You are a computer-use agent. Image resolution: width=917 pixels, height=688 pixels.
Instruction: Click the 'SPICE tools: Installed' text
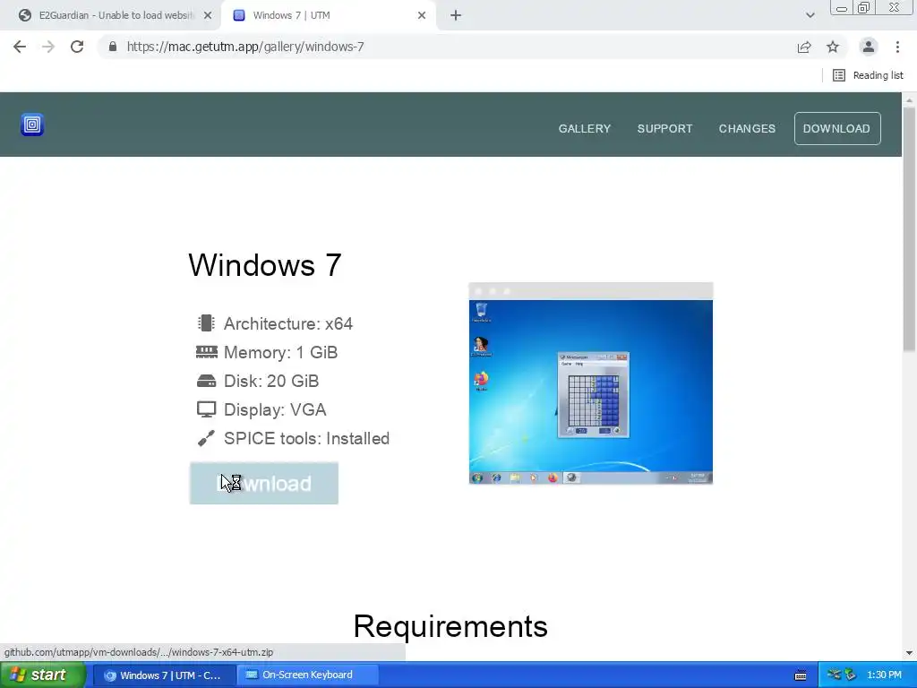tap(306, 438)
